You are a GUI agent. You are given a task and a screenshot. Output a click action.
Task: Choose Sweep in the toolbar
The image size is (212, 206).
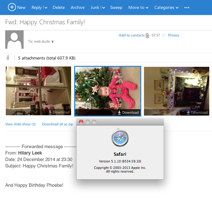tap(116, 7)
